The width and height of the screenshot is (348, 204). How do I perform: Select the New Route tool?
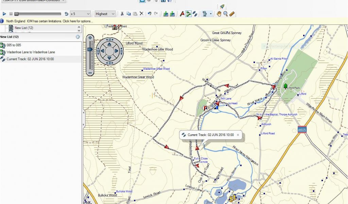click(x=188, y=14)
